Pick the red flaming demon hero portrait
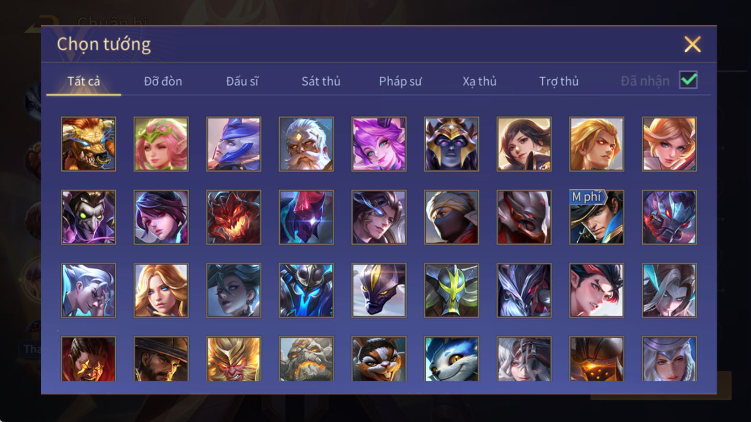Image resolution: width=751 pixels, height=422 pixels. tap(233, 217)
